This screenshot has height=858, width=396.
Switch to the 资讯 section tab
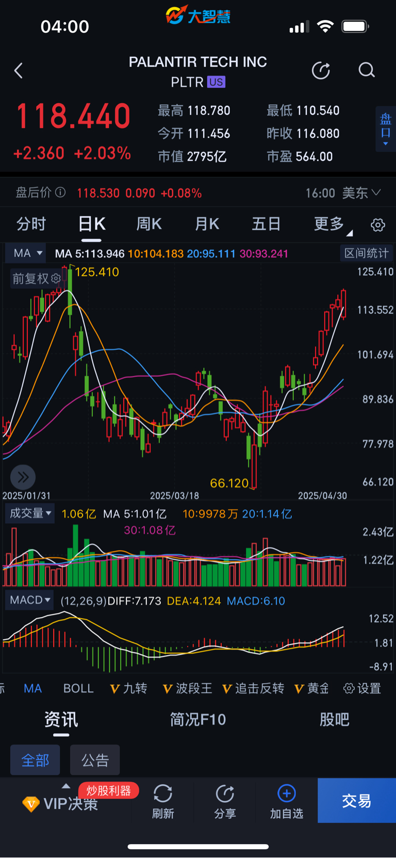(x=61, y=719)
